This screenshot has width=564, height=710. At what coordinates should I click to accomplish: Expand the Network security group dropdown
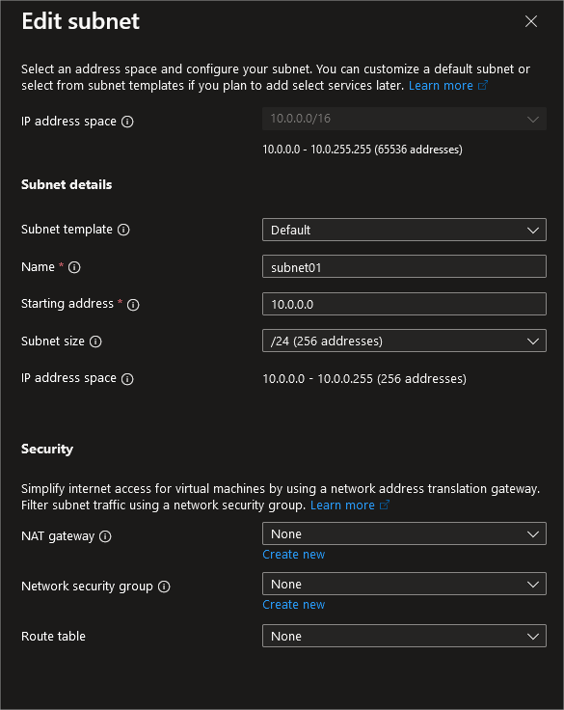pyautogui.click(x=404, y=585)
